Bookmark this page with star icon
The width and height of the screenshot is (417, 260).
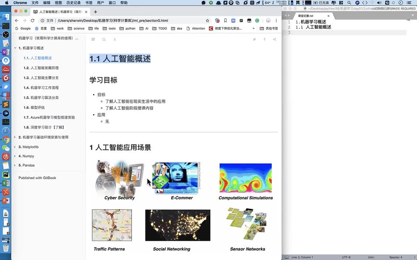coord(207,21)
